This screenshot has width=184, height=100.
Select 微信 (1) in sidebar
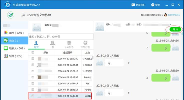point(14,40)
